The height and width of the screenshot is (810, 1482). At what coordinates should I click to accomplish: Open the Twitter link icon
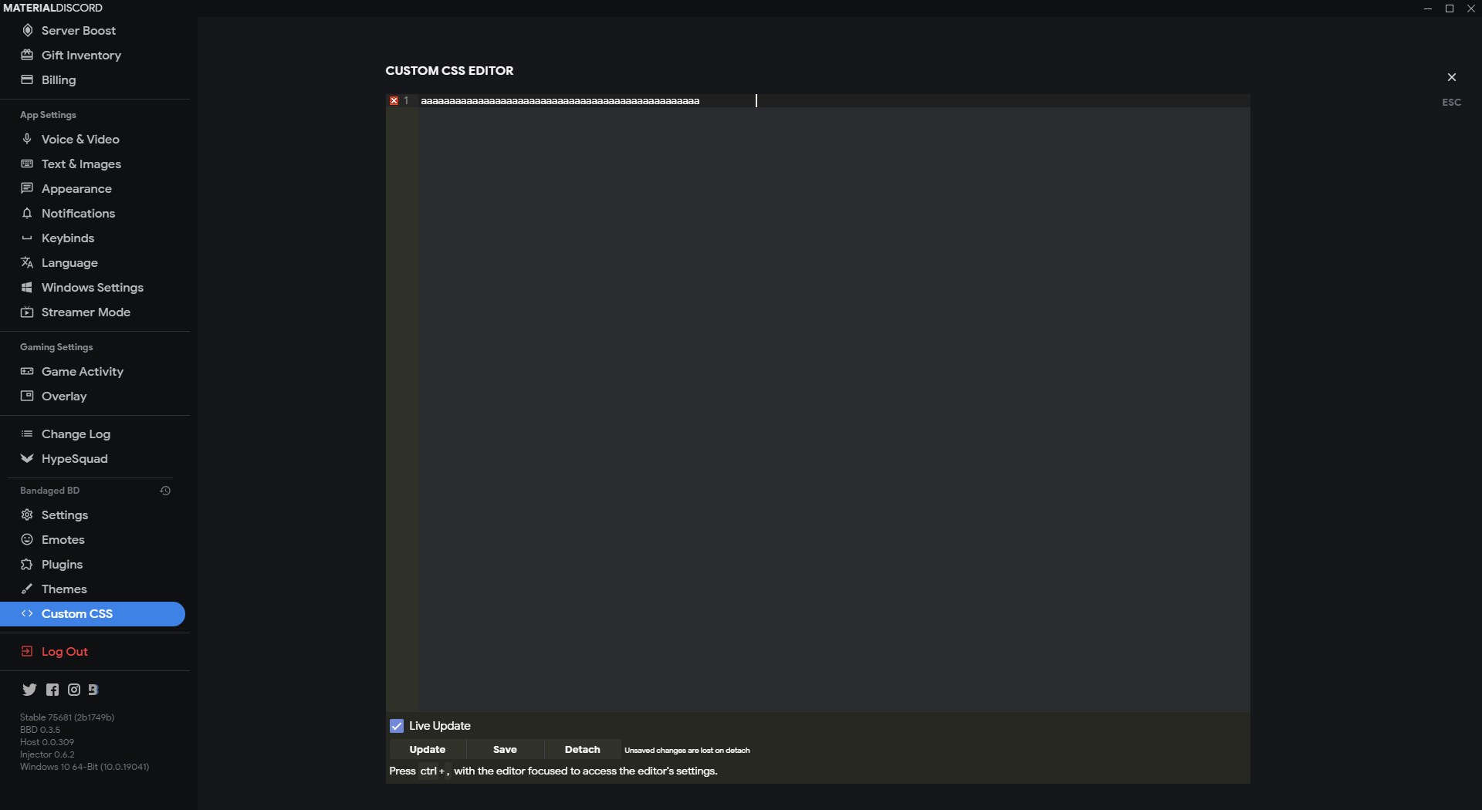29,690
